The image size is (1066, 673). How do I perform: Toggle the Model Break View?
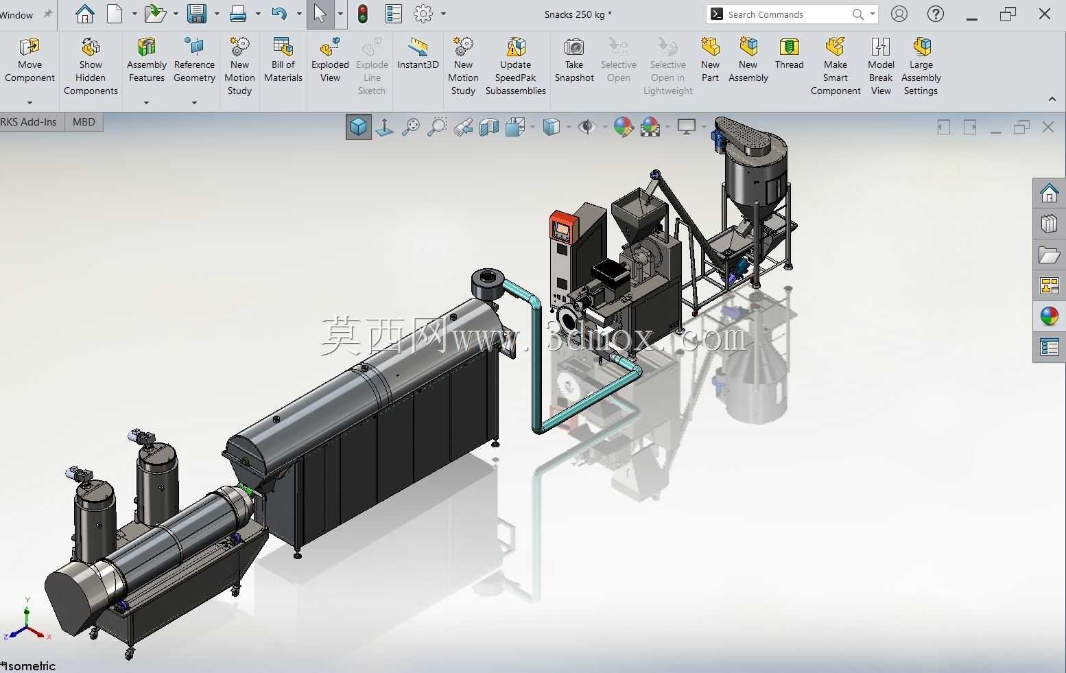point(881,66)
